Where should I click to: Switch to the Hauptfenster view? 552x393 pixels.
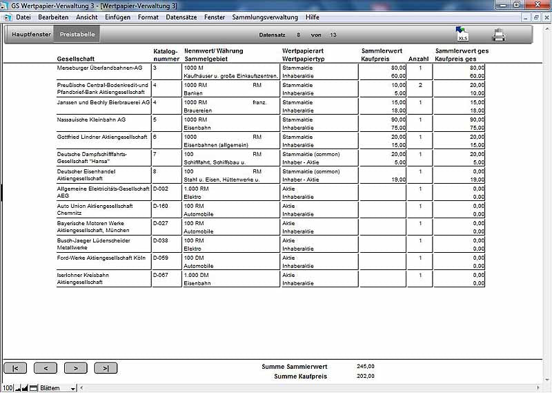[31, 33]
